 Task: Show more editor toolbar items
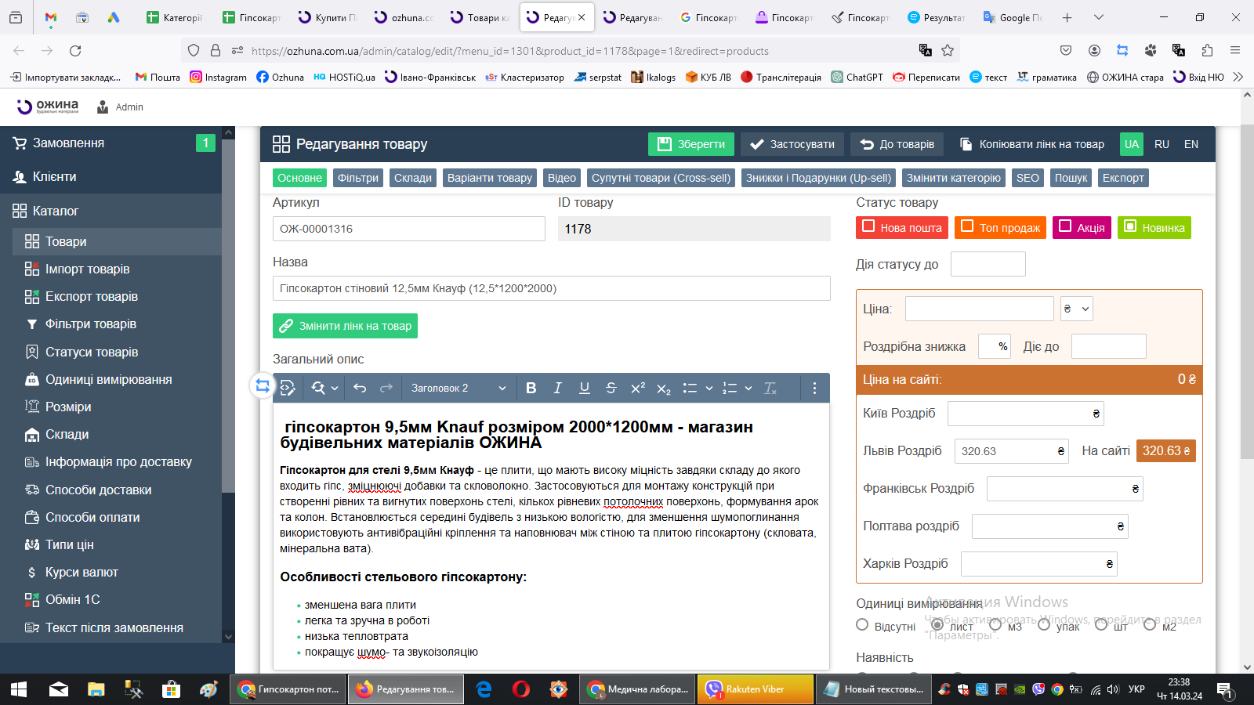(814, 388)
